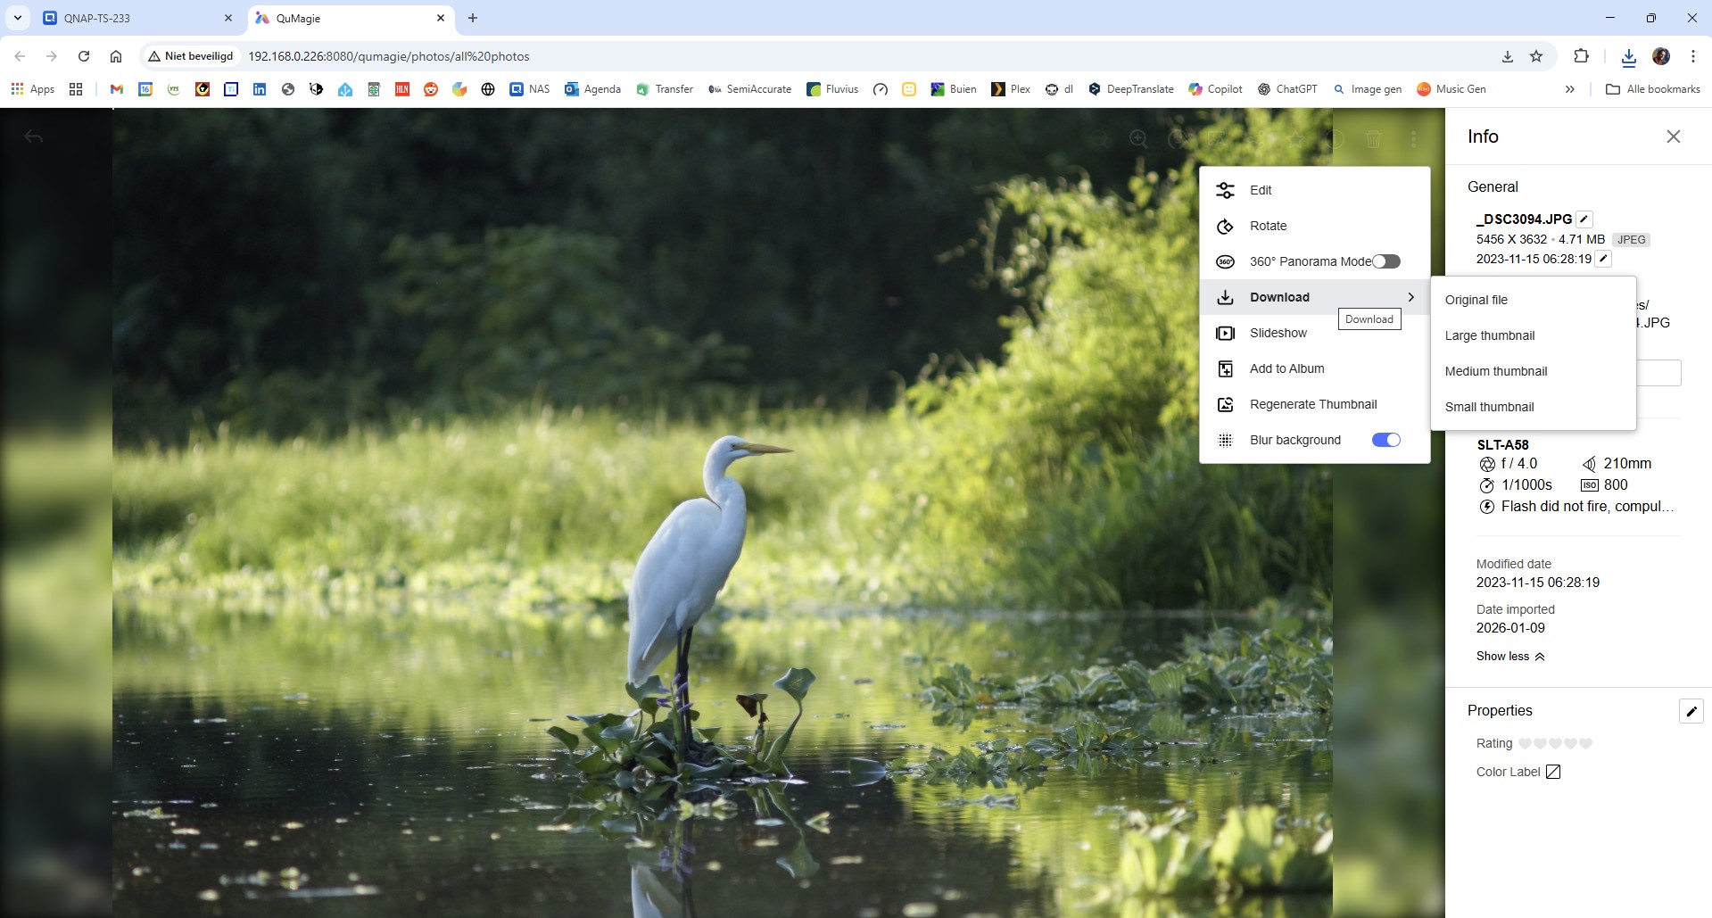Start Slideshow from the menu

point(1314,333)
